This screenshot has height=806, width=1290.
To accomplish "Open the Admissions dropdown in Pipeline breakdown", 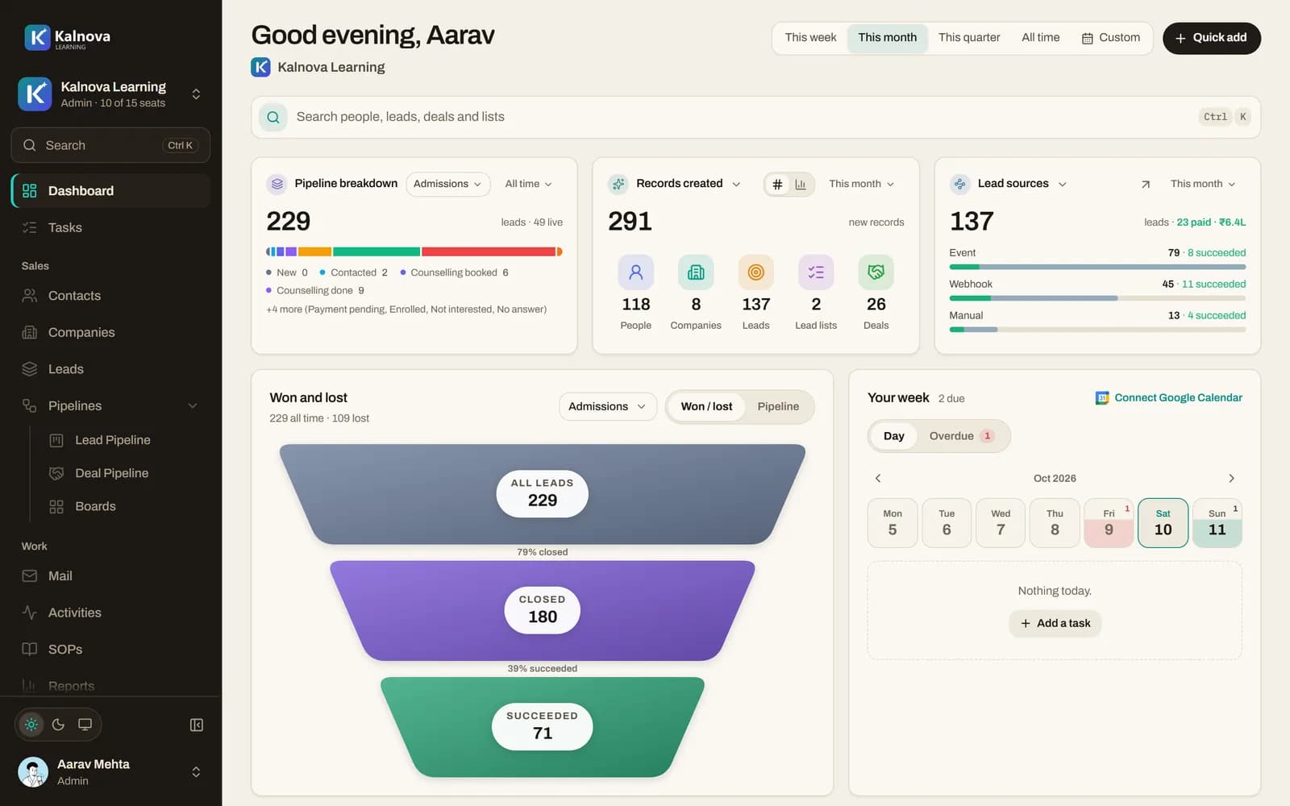I will [447, 184].
